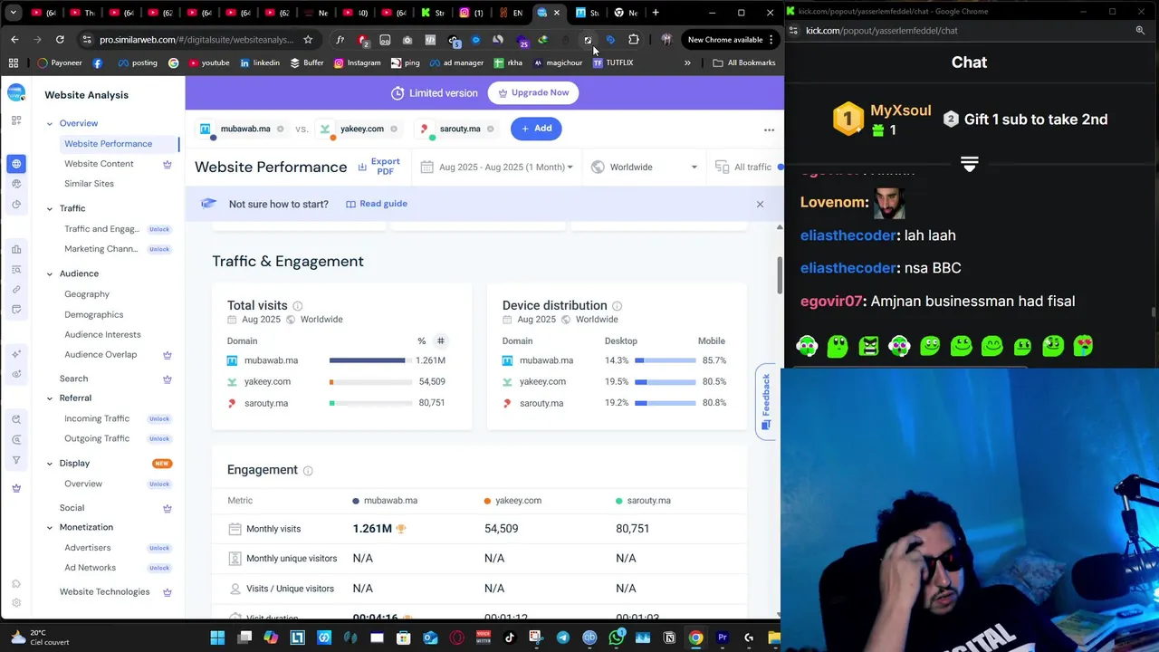Select the globe Website Analysis sidebar icon

tap(16, 164)
